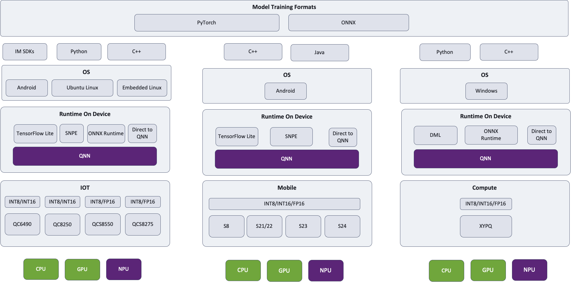
Task: Choose the S24 mobile device box
Action: [x=342, y=226]
